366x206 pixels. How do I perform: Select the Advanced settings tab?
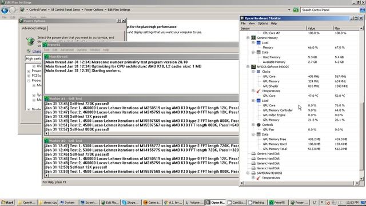tap(34, 28)
